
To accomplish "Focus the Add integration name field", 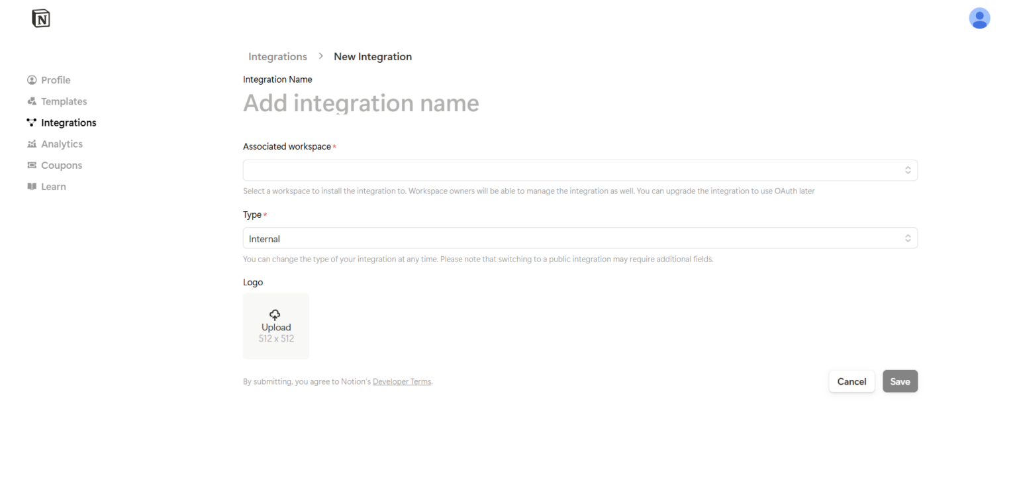I will pyautogui.click(x=361, y=103).
